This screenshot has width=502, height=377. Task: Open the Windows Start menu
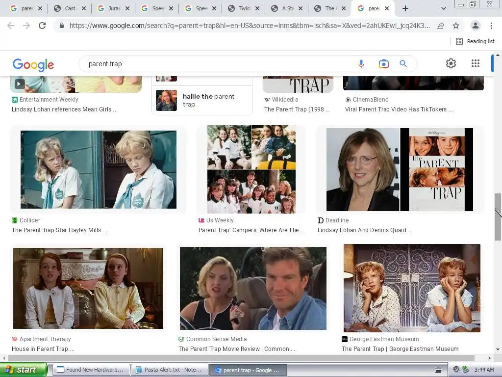pos(24,370)
